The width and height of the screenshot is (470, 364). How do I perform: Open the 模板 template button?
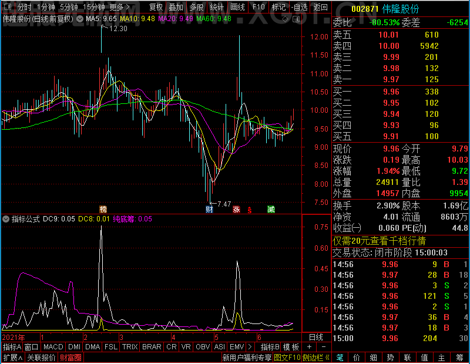[291, 347]
